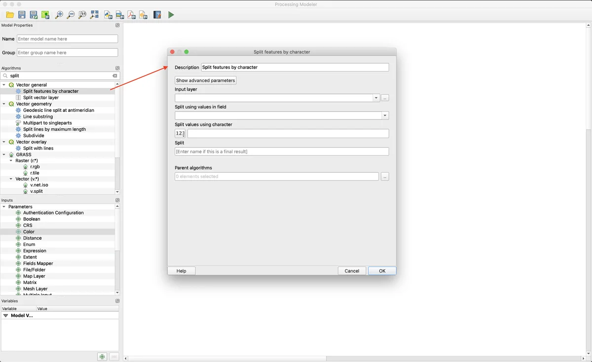
Task: Select Split vector layer algorithm
Action: 40,98
